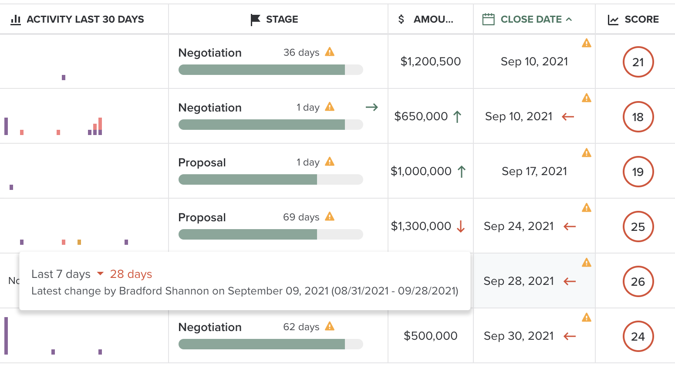Viewport: 675px width, 372px height.
Task: Click the red down arrow beside $1,300,000
Action: [461, 226]
